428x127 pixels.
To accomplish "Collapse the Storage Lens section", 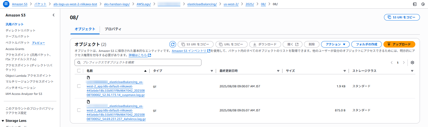I will pyautogui.click(x=3, y=121).
